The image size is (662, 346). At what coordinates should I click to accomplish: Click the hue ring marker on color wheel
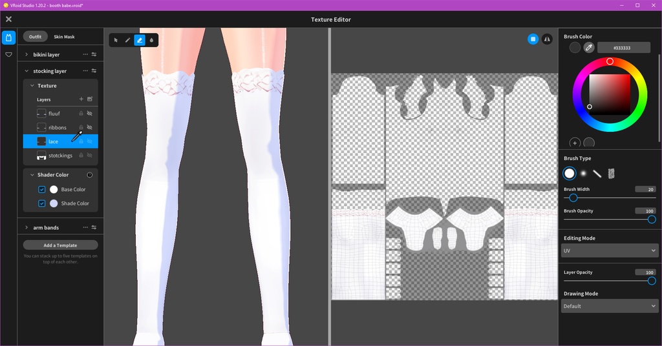(x=610, y=61)
